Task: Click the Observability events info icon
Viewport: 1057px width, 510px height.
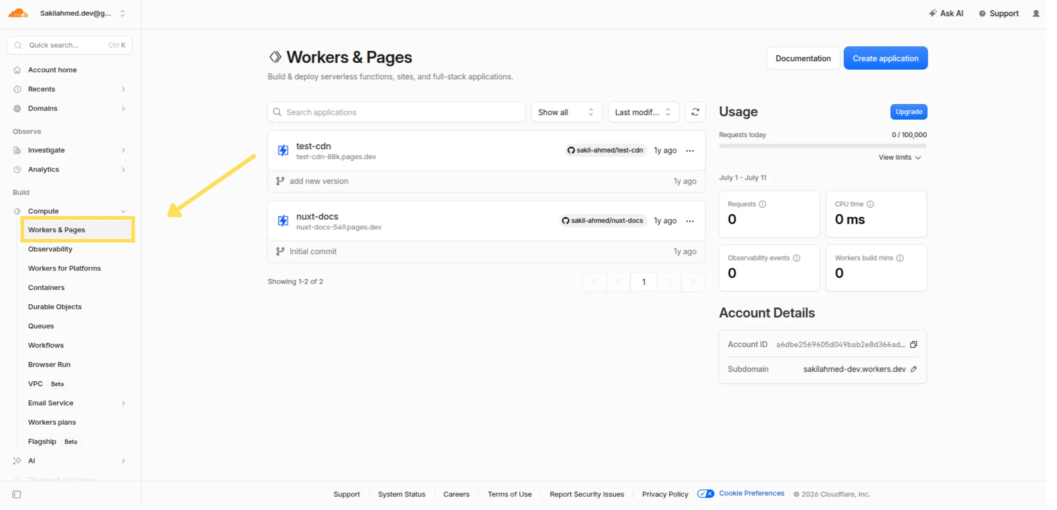Action: coord(796,259)
